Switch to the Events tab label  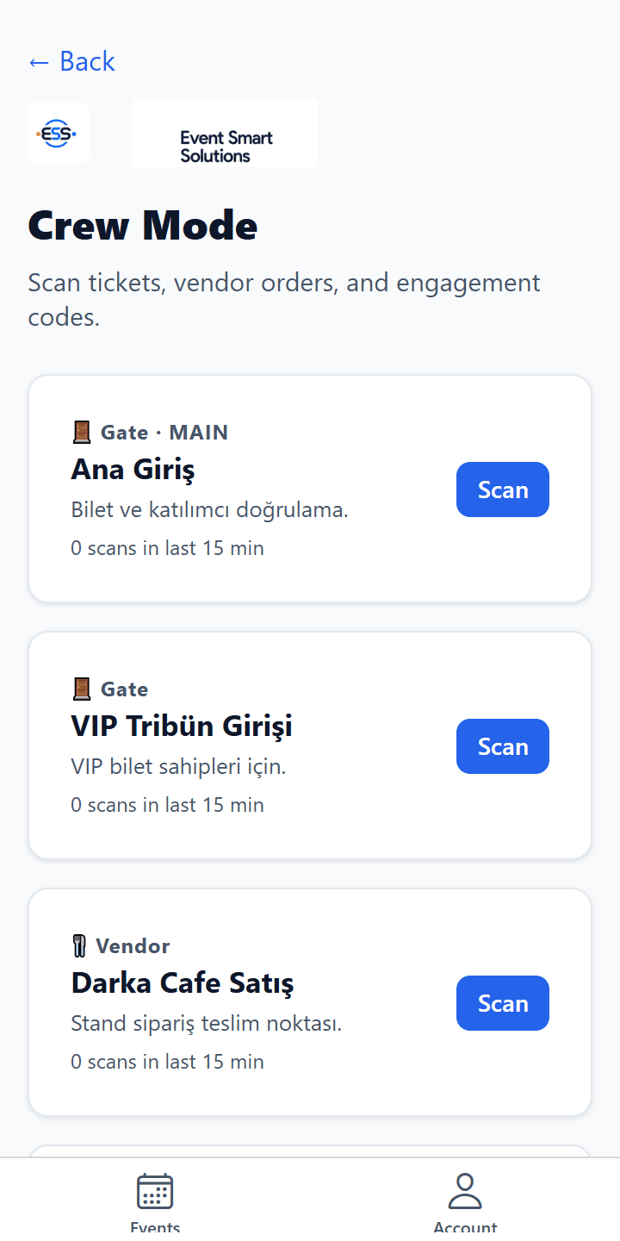click(x=155, y=1227)
